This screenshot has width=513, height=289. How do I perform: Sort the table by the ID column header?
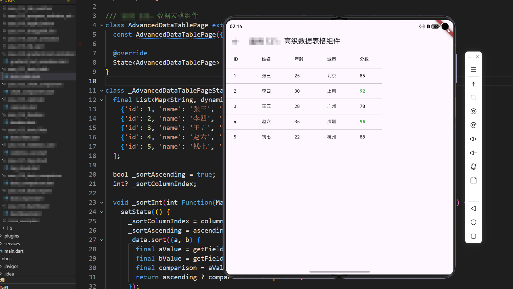click(x=236, y=59)
